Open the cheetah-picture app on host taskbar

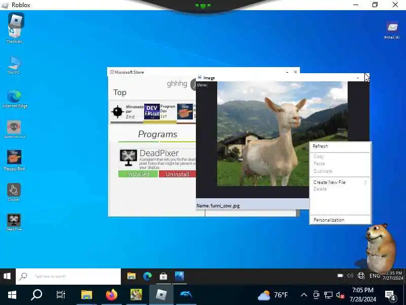136,295
